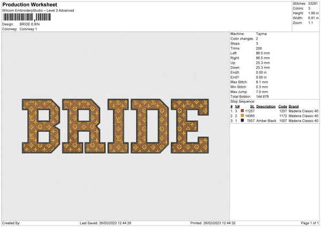
Task: Click the 'Stops:' label
Action: pyautogui.click(x=235, y=43)
